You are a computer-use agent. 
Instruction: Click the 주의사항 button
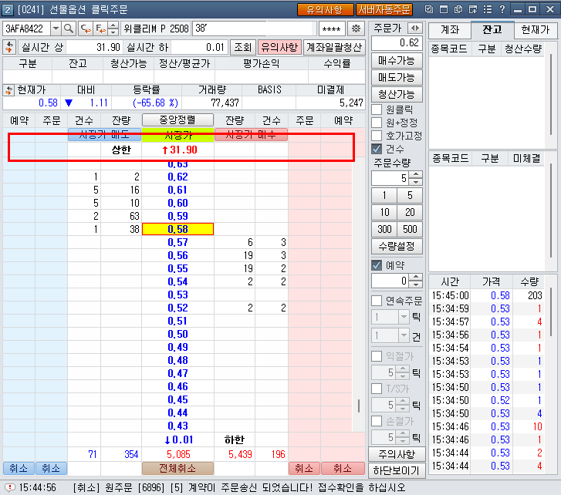pos(397,454)
